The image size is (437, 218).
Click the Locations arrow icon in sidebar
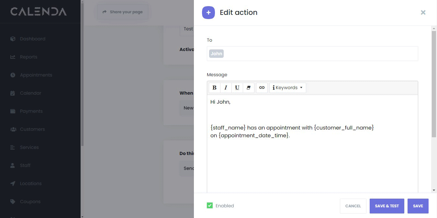click(x=13, y=183)
